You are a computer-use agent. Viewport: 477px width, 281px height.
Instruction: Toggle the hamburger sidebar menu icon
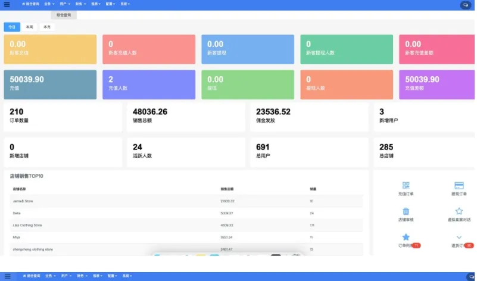7,4
